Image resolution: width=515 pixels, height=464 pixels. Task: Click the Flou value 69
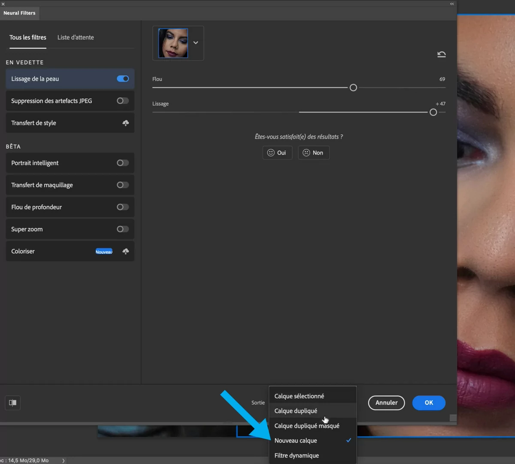(442, 79)
